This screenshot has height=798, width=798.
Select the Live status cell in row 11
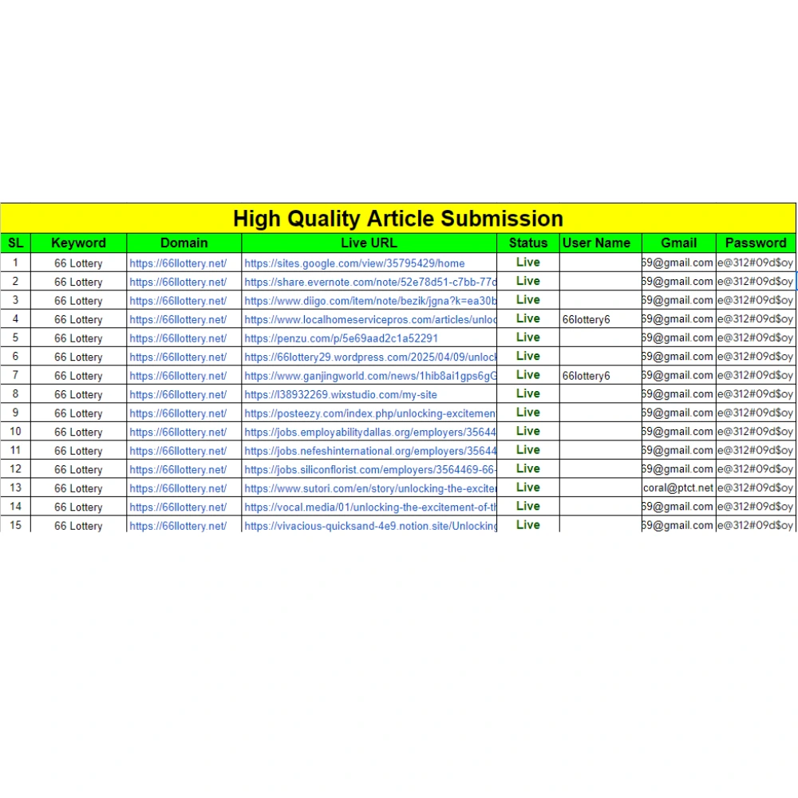click(527, 450)
